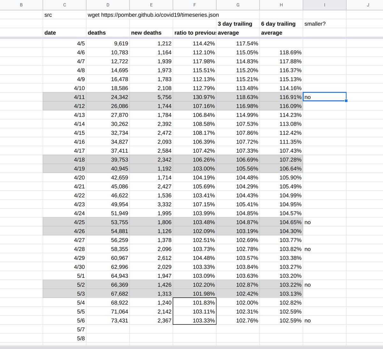Click the 'date' header cell
The height and width of the screenshot is (349, 383).
pyautogui.click(x=64, y=33)
